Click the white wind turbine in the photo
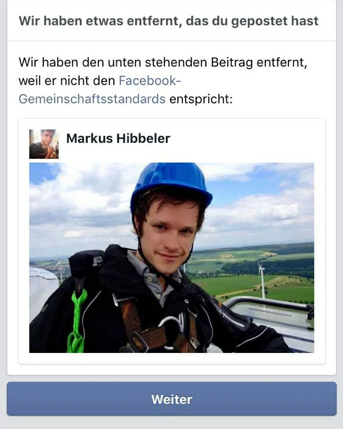This screenshot has height=429, width=343. [x=262, y=279]
